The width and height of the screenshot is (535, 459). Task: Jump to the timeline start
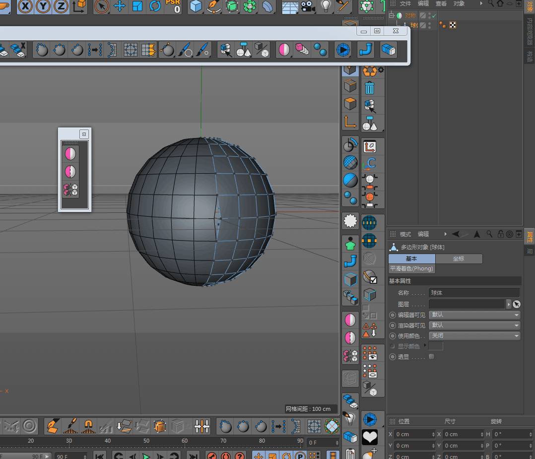[x=100, y=456]
